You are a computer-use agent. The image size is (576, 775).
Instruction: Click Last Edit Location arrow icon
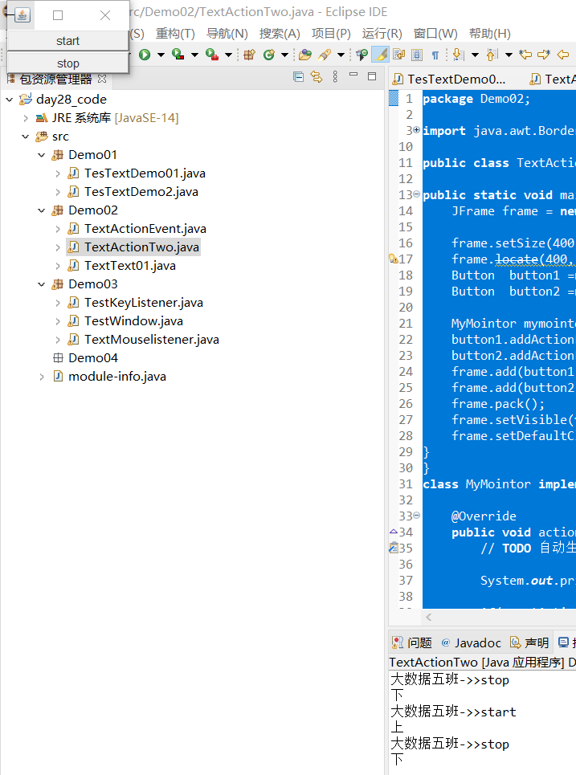point(525,55)
